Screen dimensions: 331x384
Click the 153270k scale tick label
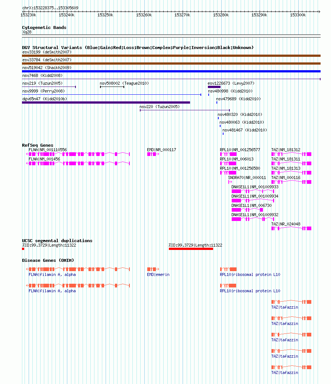[182, 15]
